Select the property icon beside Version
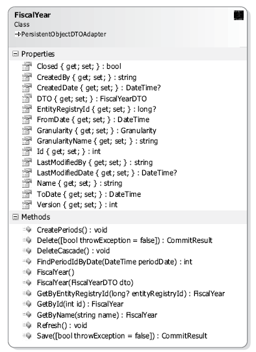This screenshot has height=352, width=256. click(27, 205)
